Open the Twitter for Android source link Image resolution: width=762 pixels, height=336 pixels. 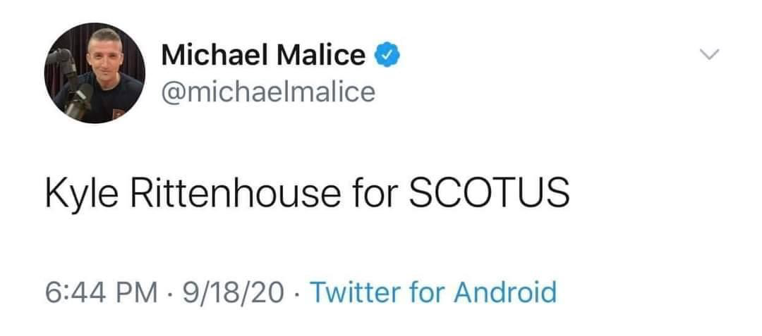(x=433, y=292)
